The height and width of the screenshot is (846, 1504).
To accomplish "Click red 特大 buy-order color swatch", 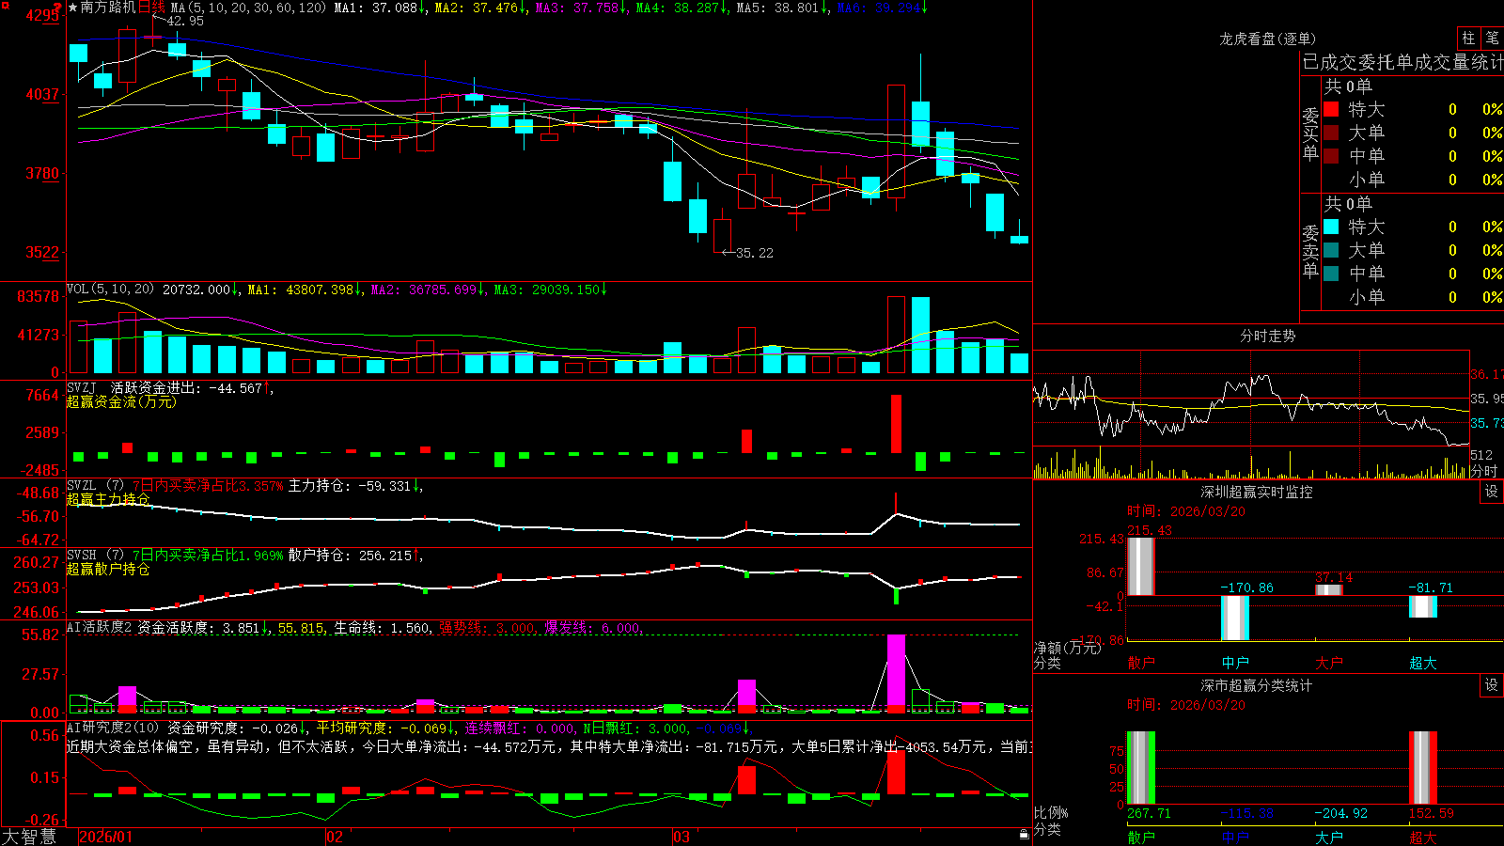I will [x=1331, y=109].
